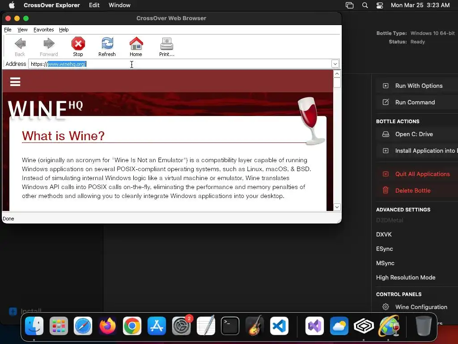Stop page loading with the red Stop icon

coord(78,47)
